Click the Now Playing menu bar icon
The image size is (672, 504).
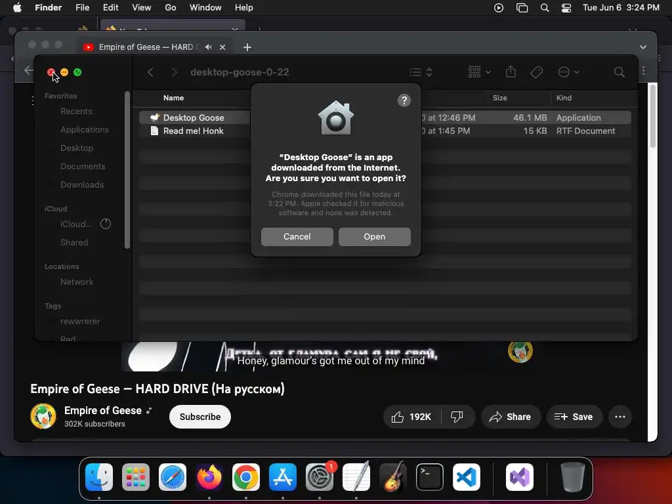(x=499, y=8)
